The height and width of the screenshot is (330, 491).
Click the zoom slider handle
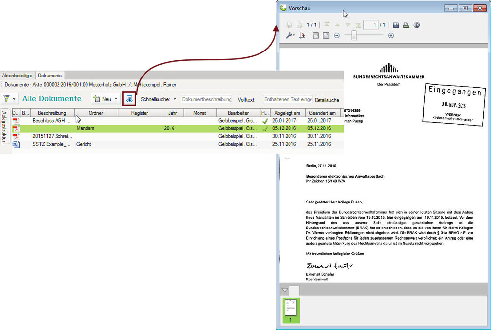pos(354,36)
